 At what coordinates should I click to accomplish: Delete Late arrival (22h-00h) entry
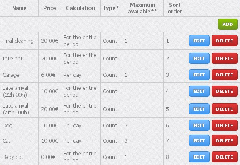(x=224, y=91)
